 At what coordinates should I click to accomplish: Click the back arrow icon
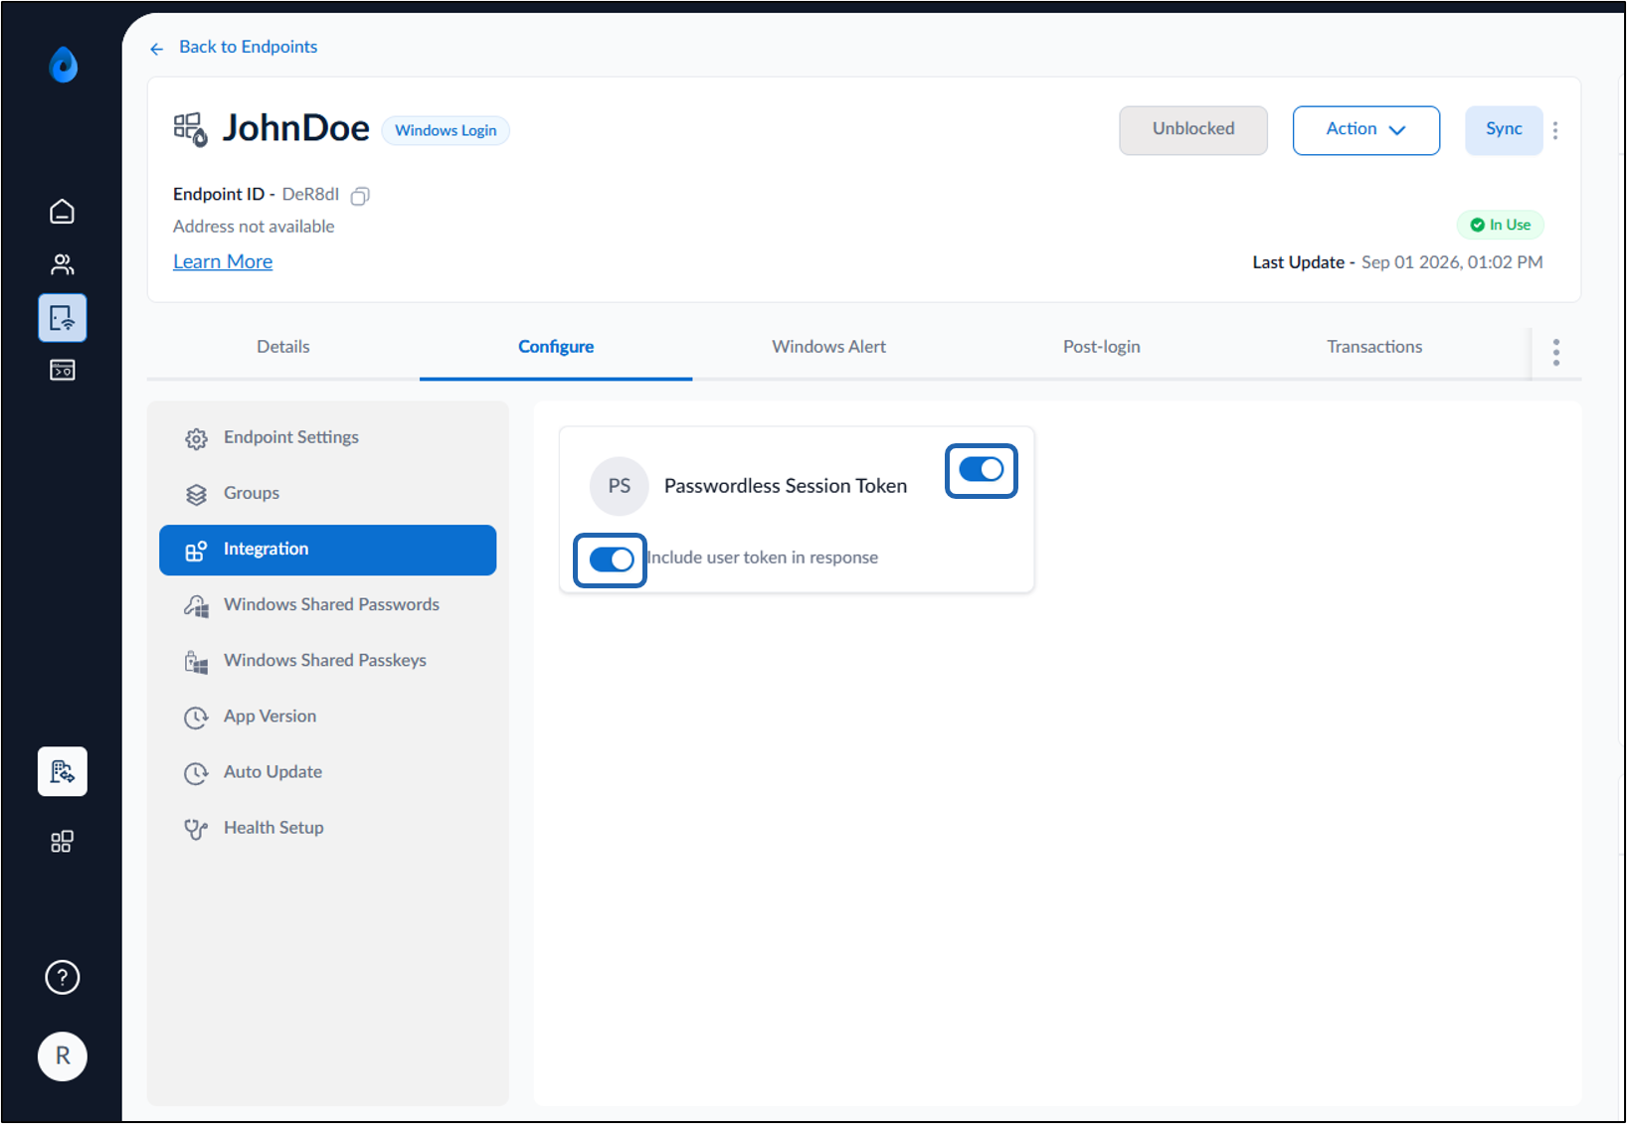click(x=156, y=49)
